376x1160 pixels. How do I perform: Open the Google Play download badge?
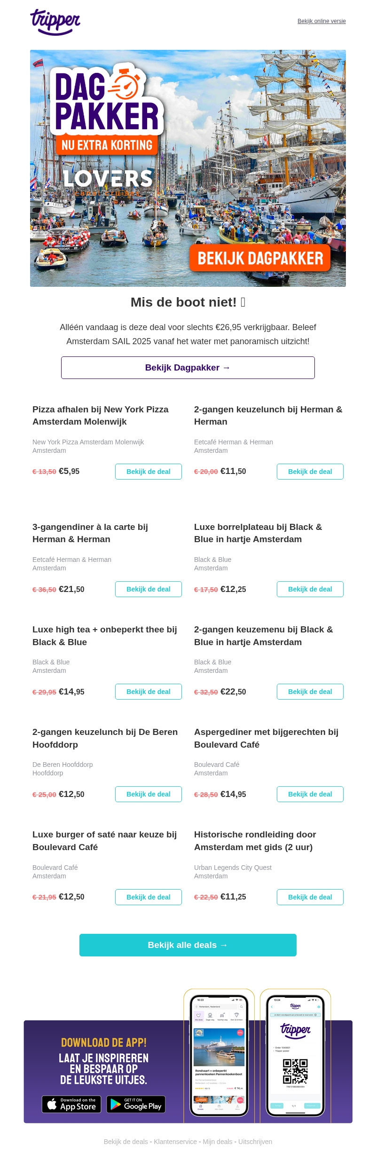click(136, 1104)
